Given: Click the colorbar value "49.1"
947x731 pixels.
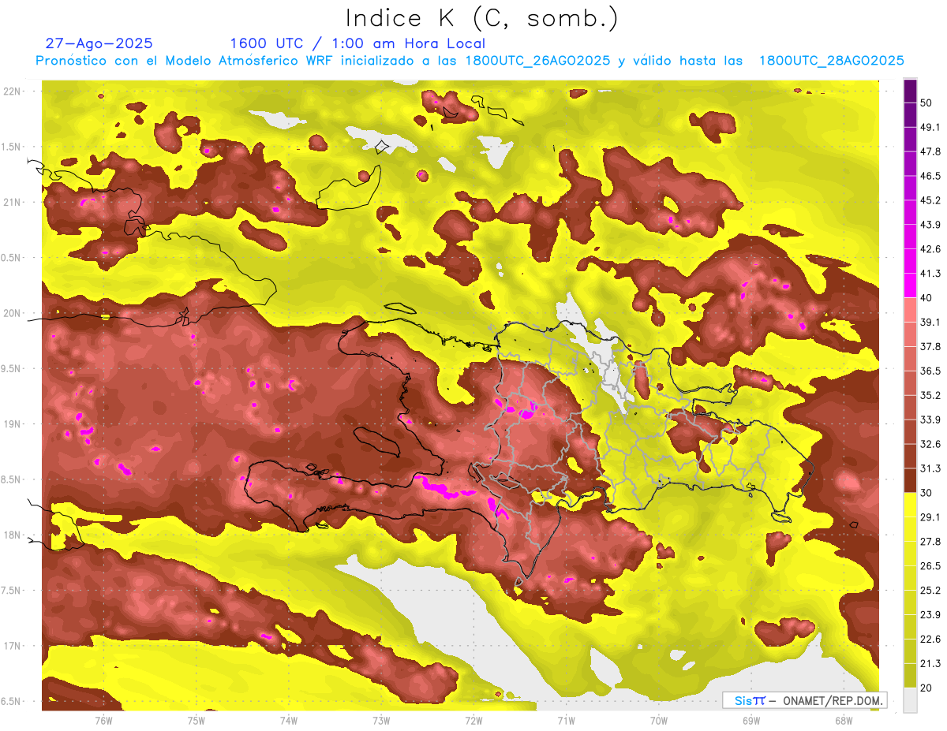Looking at the screenshot, I should tap(930, 127).
